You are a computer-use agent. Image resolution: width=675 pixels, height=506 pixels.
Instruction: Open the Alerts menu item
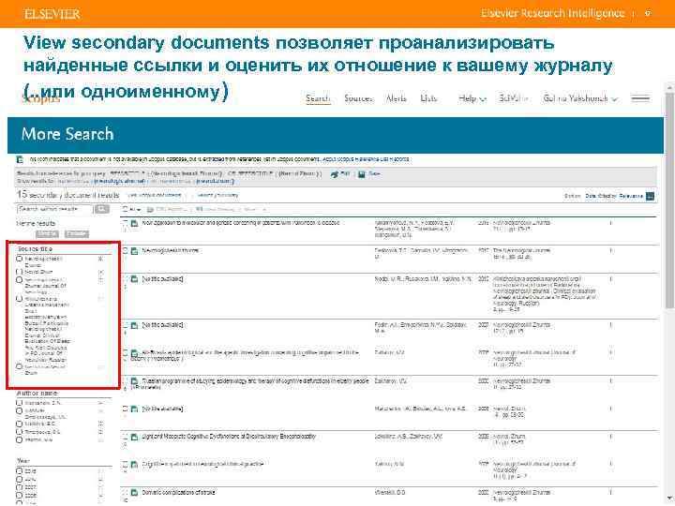(396, 98)
